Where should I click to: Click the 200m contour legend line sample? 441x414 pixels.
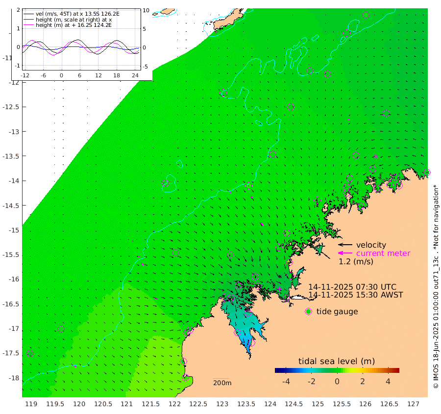(x=220, y=379)
